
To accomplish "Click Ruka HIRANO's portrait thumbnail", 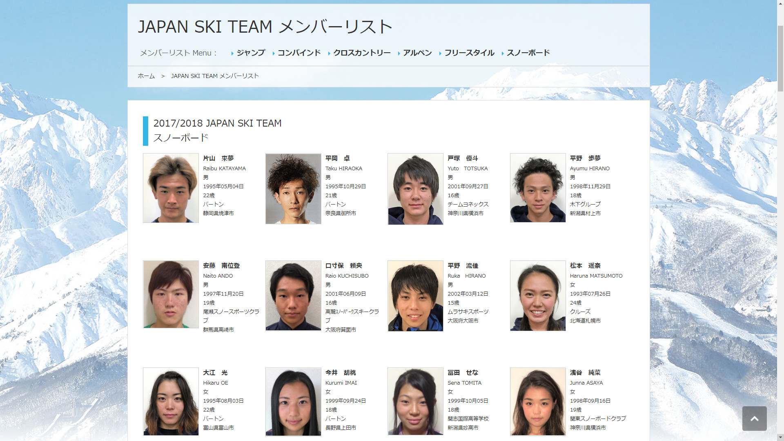I will pyautogui.click(x=415, y=296).
